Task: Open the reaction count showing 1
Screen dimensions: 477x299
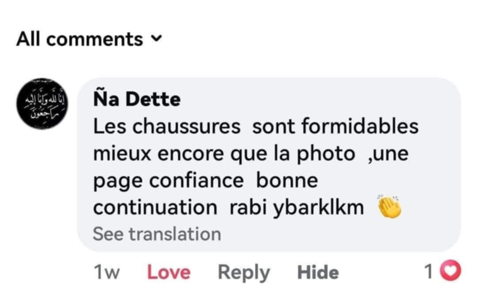Action: 428,272
